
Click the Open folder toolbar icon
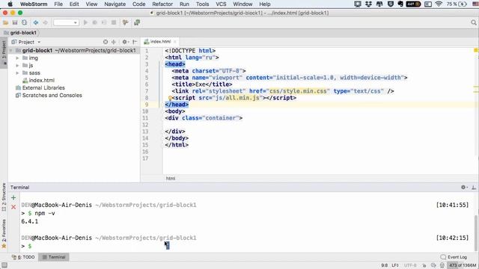pyautogui.click(x=5, y=22)
